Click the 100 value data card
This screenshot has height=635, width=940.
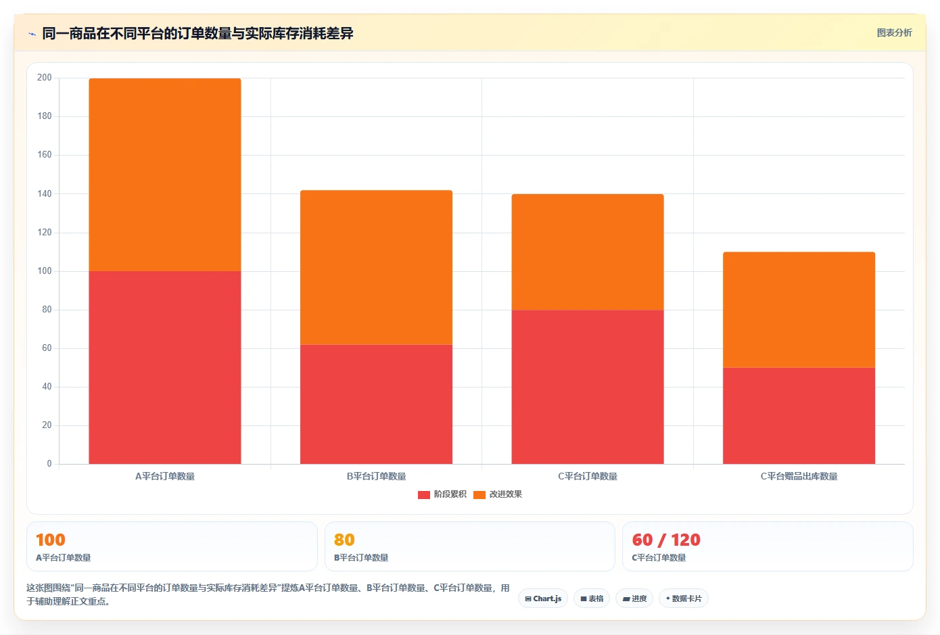[172, 546]
